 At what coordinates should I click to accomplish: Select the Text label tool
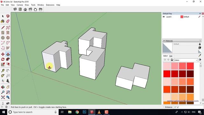click(x=8, y=76)
